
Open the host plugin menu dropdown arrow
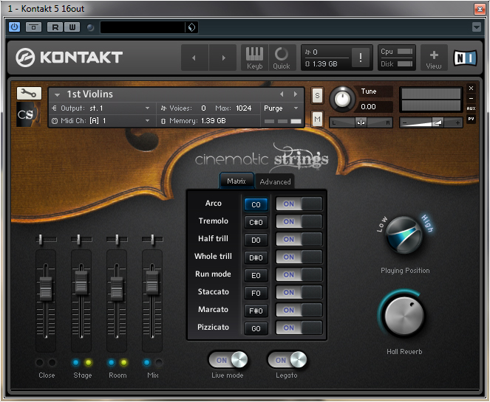tap(476, 27)
